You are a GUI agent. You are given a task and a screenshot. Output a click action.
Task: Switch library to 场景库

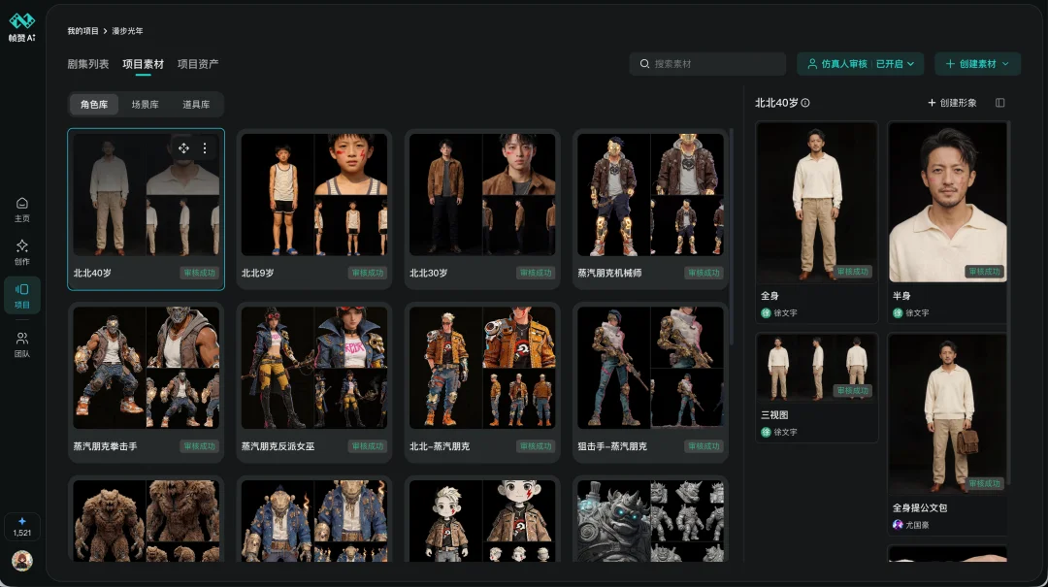tap(146, 104)
